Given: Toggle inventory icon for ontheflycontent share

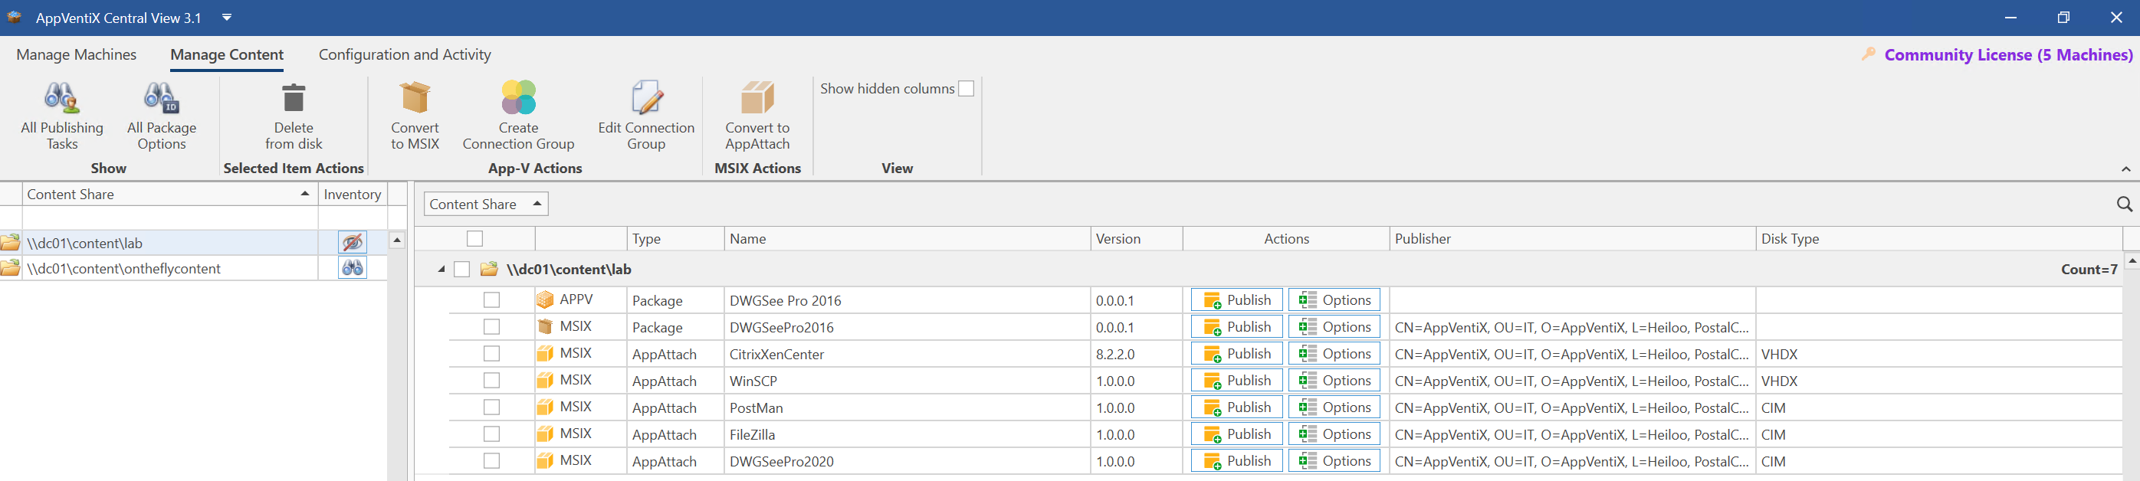Looking at the screenshot, I should (x=353, y=268).
